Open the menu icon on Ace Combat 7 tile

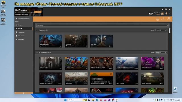136,59
